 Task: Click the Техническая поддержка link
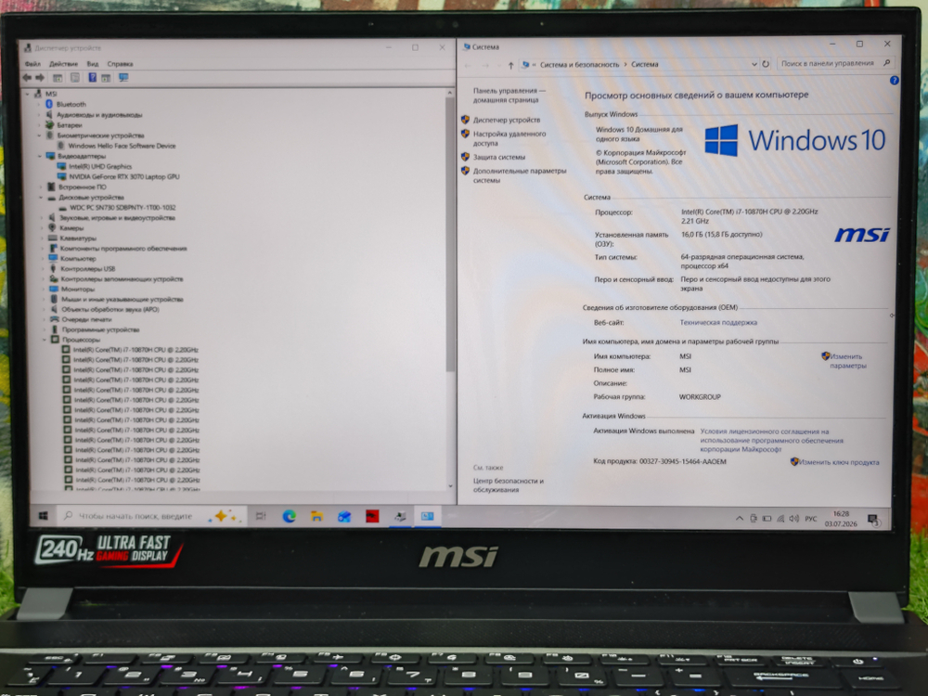click(718, 323)
